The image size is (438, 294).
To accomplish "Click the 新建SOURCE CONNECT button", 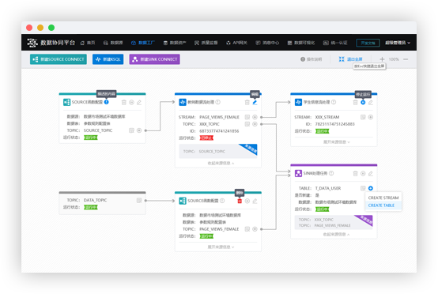I will coord(59,59).
